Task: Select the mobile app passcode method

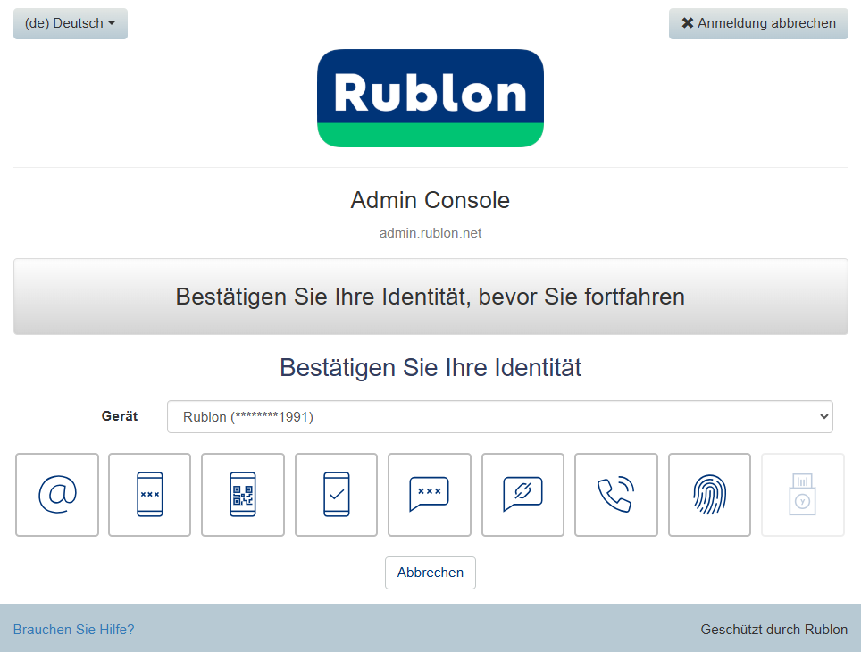Action: coord(150,495)
